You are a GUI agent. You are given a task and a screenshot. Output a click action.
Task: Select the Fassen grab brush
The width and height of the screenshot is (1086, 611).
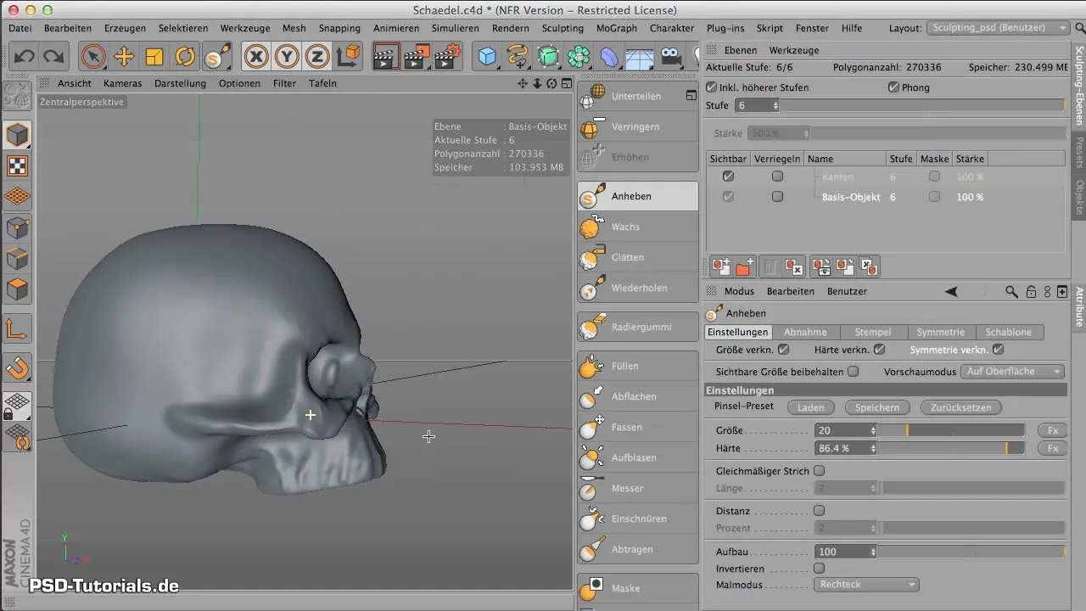pyautogui.click(x=638, y=427)
